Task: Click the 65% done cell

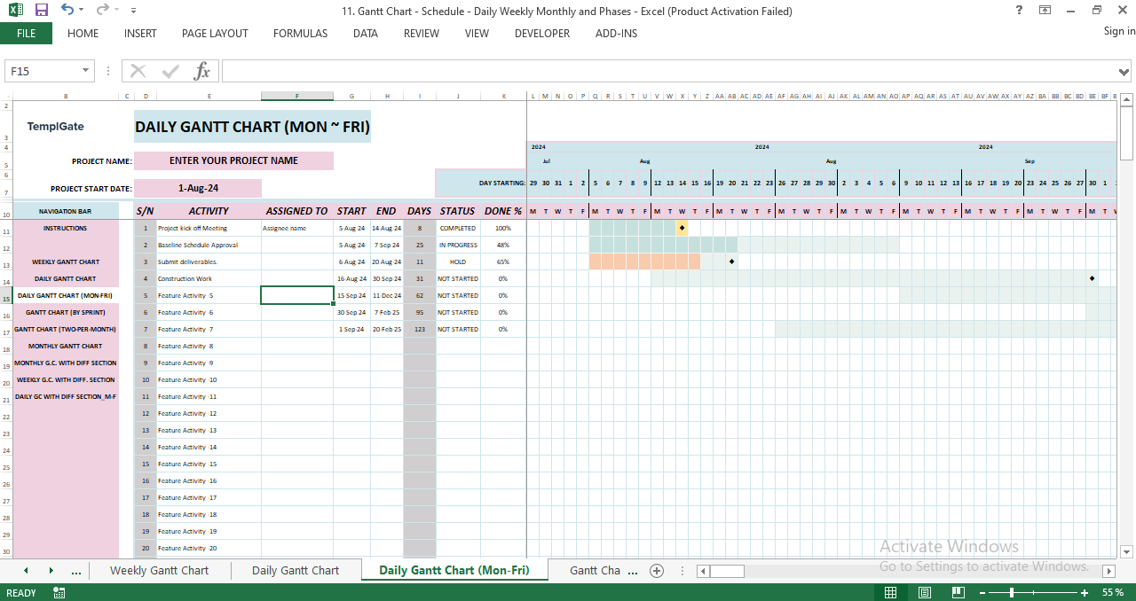Action: tap(503, 261)
